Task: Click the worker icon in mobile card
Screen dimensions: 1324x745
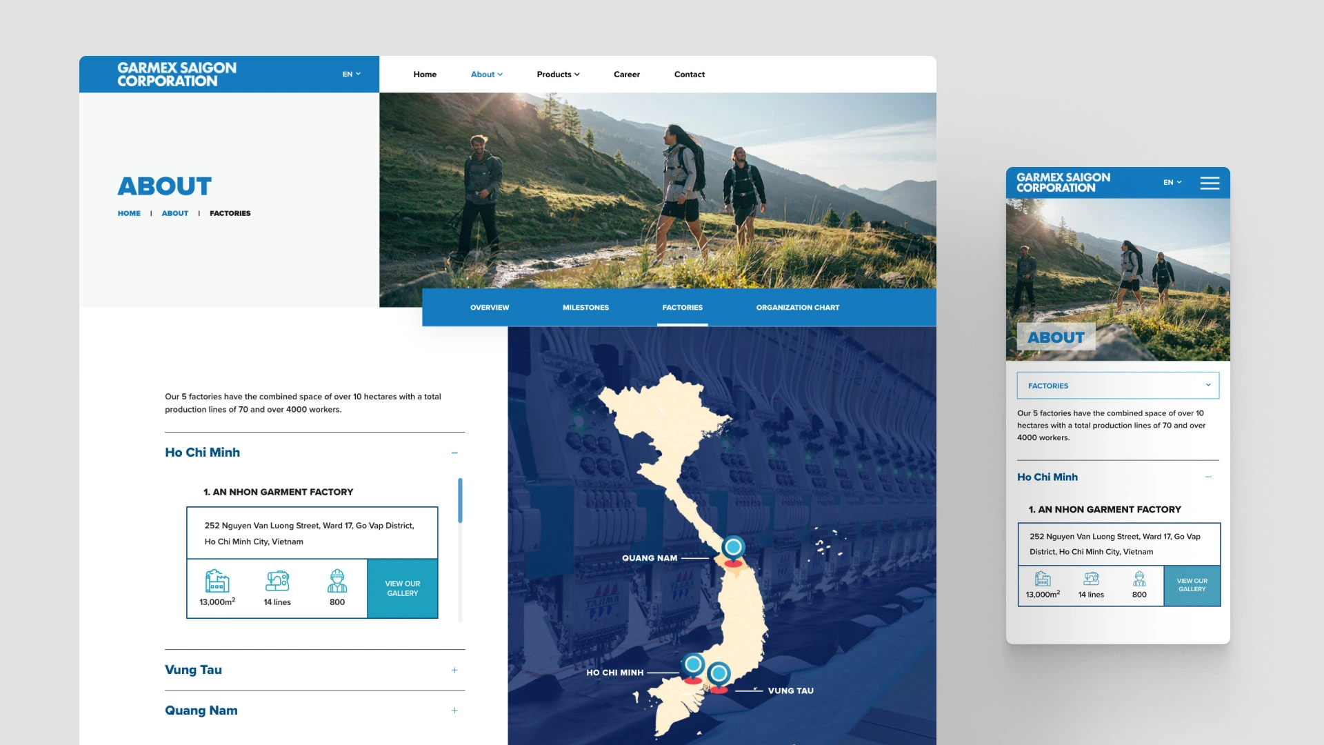Action: pyautogui.click(x=1139, y=579)
